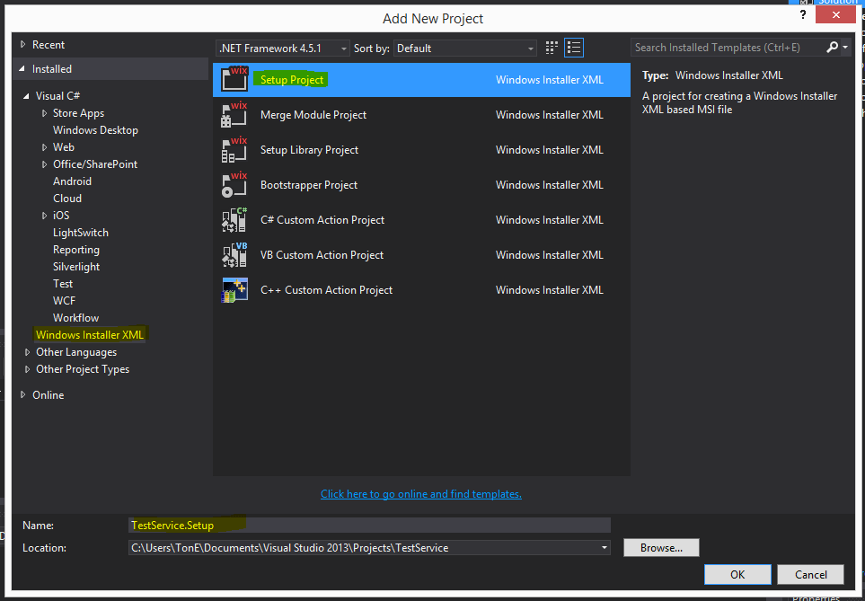Viewport: 865px width, 601px height.
Task: Switch to the Recent templates section
Action: [x=51, y=44]
